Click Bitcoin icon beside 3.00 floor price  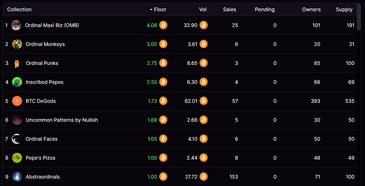pos(163,44)
